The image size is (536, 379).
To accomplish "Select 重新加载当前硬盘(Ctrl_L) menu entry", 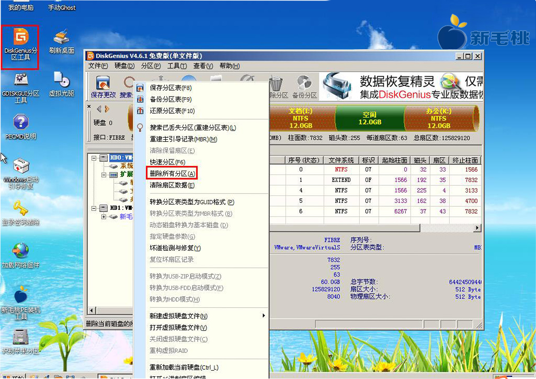I will [202, 367].
